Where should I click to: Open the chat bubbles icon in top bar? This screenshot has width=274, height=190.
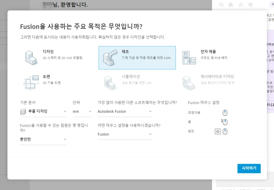click(221, 5)
